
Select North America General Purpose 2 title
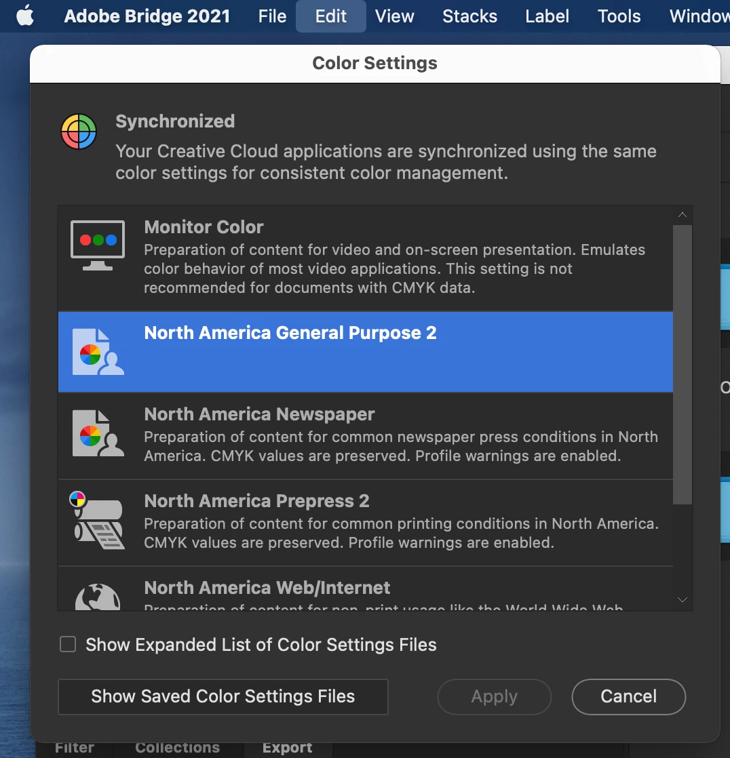coord(290,333)
